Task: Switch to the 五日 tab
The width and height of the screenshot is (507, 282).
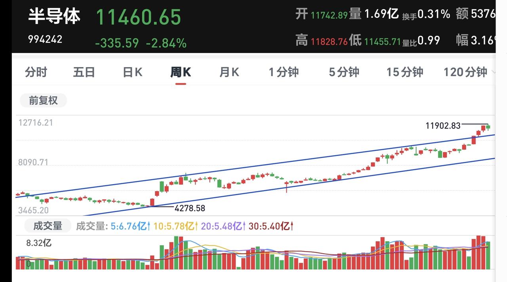Action: click(84, 72)
